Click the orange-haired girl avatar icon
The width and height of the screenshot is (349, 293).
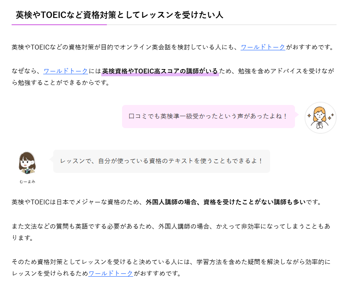point(320,118)
